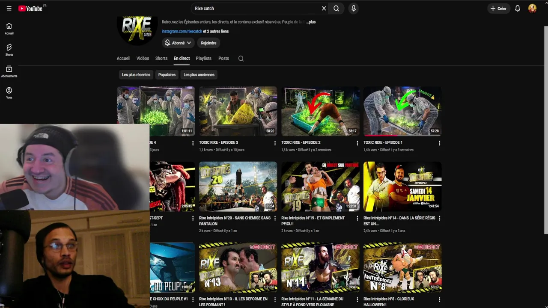
Task: Open Choix du Peuple #1 thumbnail
Action: click(172, 267)
